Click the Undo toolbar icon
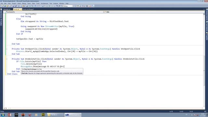 (35, 6)
